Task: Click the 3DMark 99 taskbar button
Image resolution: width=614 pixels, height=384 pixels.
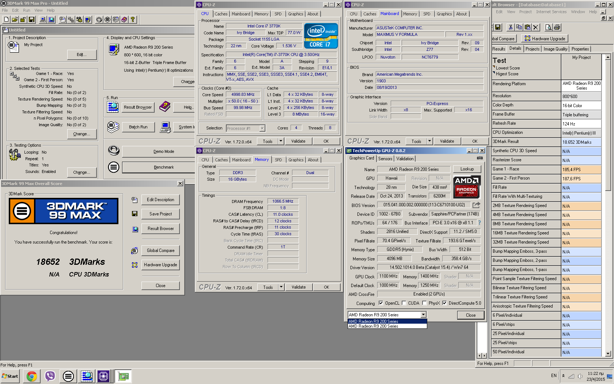Action: click(68, 376)
